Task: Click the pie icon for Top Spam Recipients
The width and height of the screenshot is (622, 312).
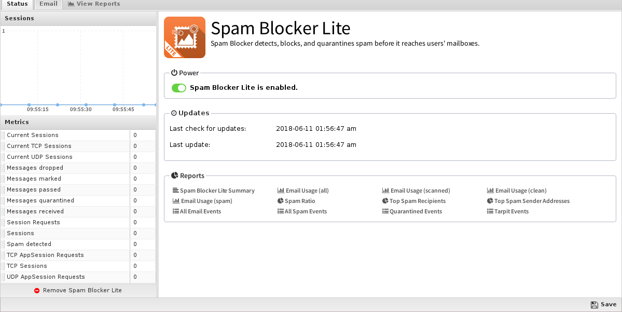Action: click(x=385, y=201)
